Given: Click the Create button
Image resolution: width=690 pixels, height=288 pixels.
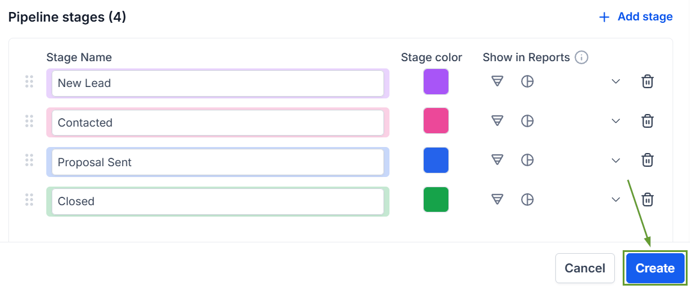Looking at the screenshot, I should click(655, 268).
